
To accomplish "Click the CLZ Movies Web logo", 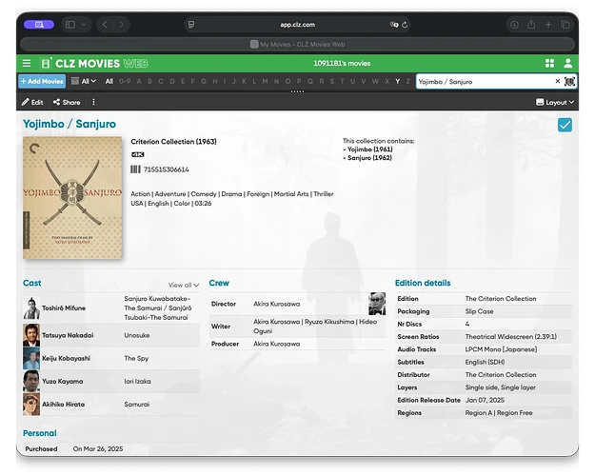I will click(94, 64).
